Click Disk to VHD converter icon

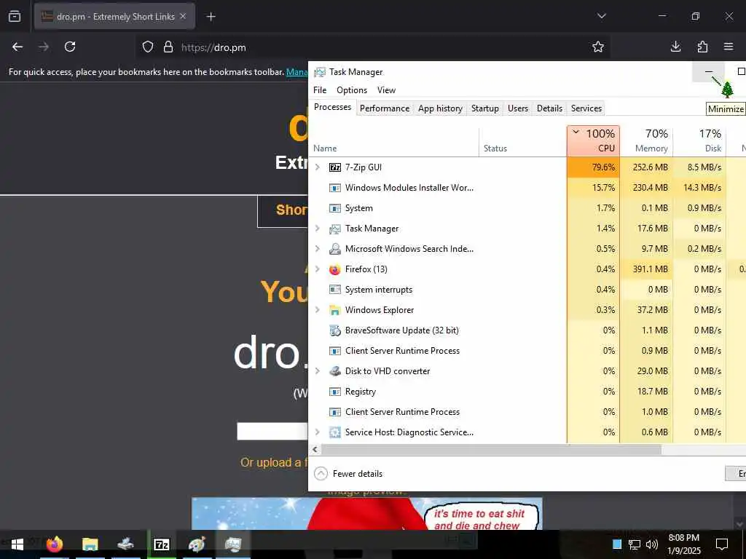pyautogui.click(x=335, y=371)
